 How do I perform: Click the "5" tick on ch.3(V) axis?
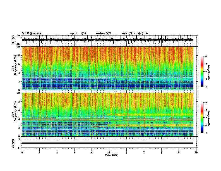tap(20, 139)
